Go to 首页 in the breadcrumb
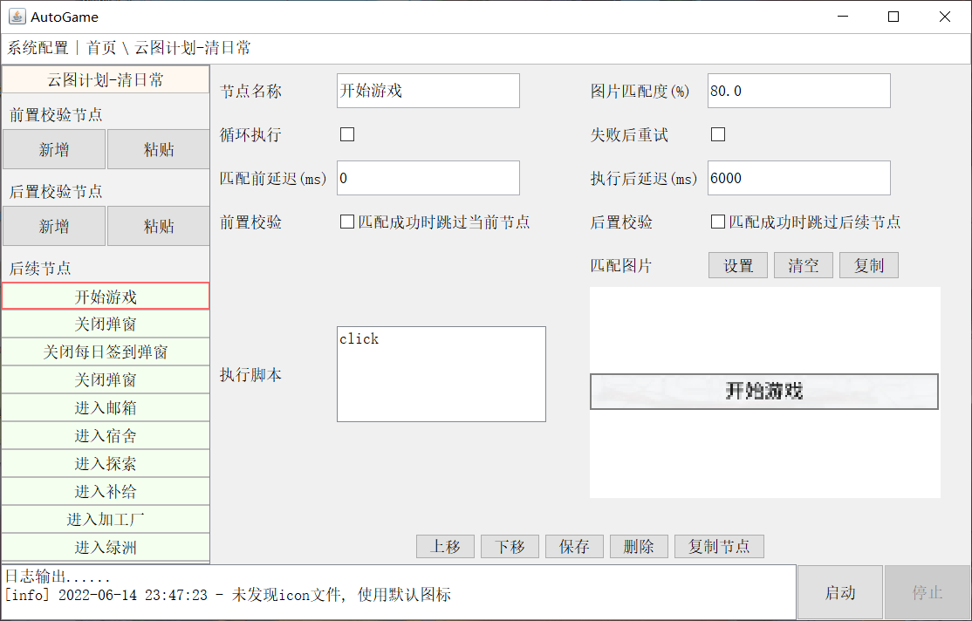Image resolution: width=972 pixels, height=621 pixels. (101, 48)
